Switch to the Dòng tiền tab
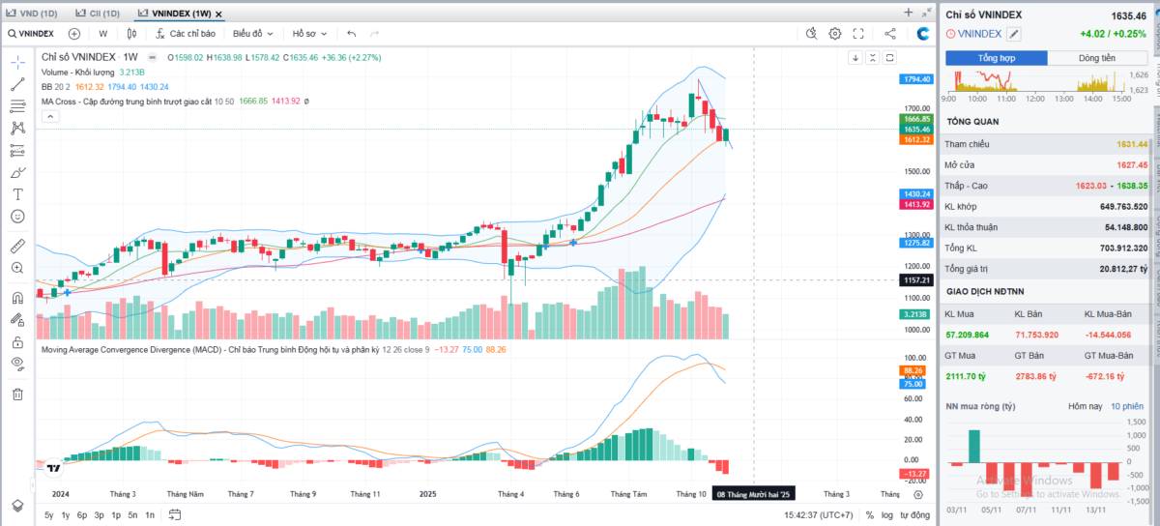 1097,58
